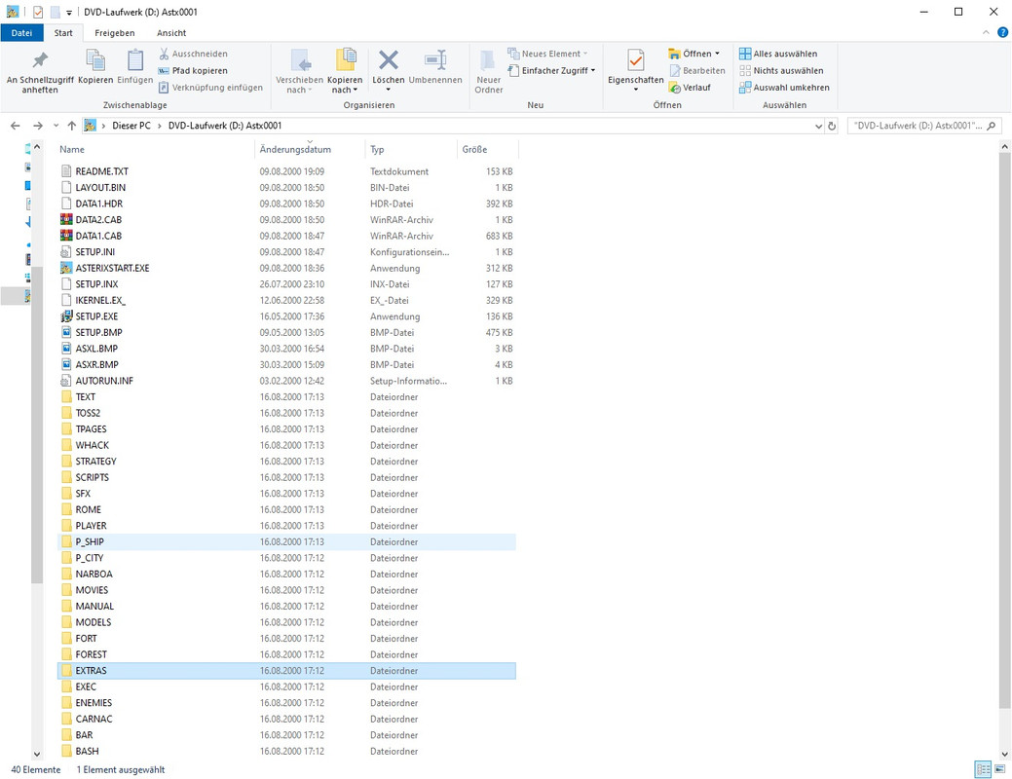This screenshot has width=1012, height=779.
Task: Click Pfad kopieren
Action: [193, 70]
